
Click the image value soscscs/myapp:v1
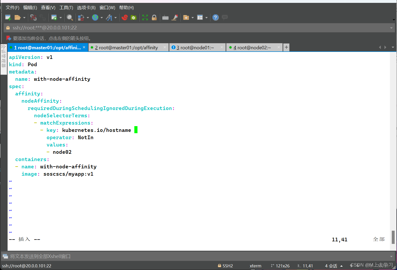pyautogui.click(x=68, y=174)
